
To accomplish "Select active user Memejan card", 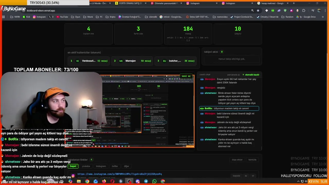I will tap(132, 61).
